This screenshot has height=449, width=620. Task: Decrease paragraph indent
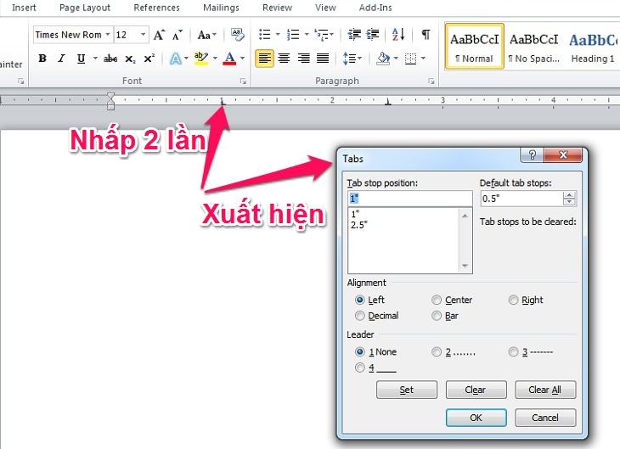click(x=354, y=35)
